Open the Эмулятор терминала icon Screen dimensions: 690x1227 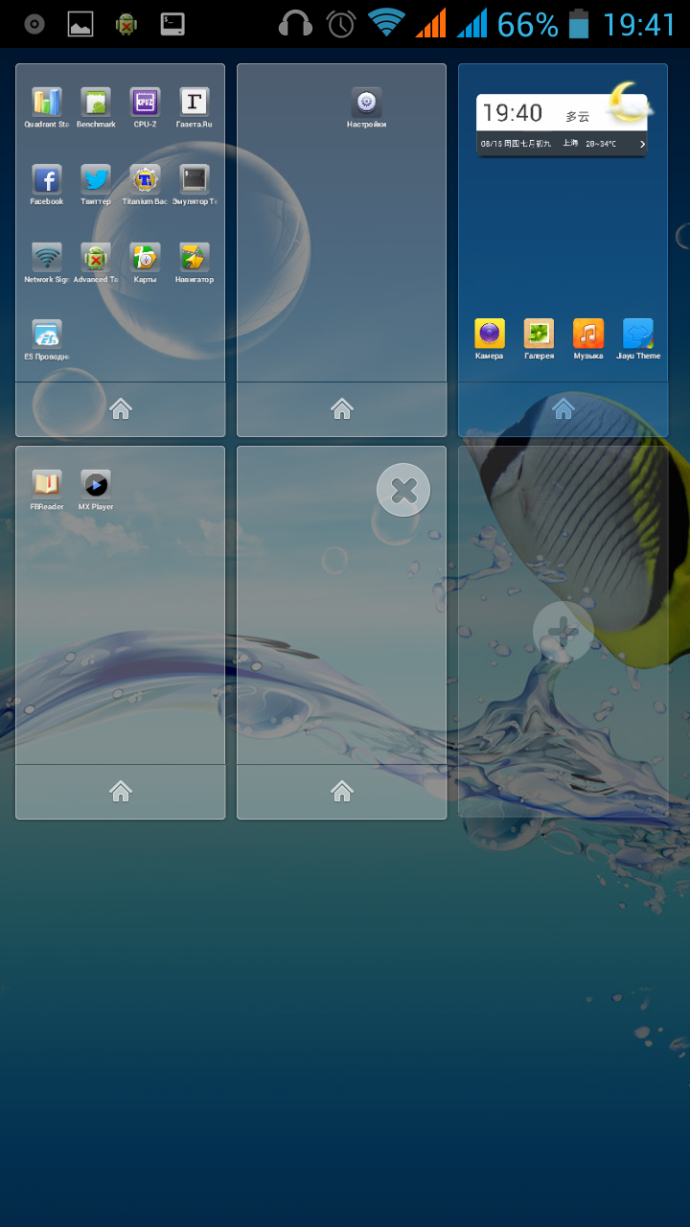coord(195,179)
